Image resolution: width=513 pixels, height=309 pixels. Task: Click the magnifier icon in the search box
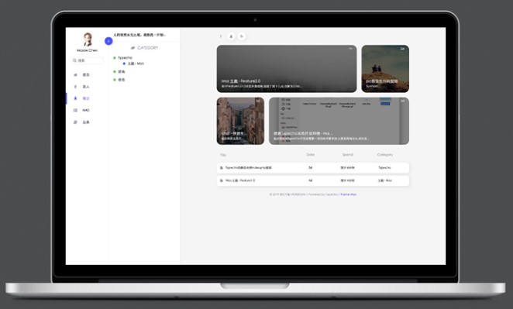(x=74, y=60)
